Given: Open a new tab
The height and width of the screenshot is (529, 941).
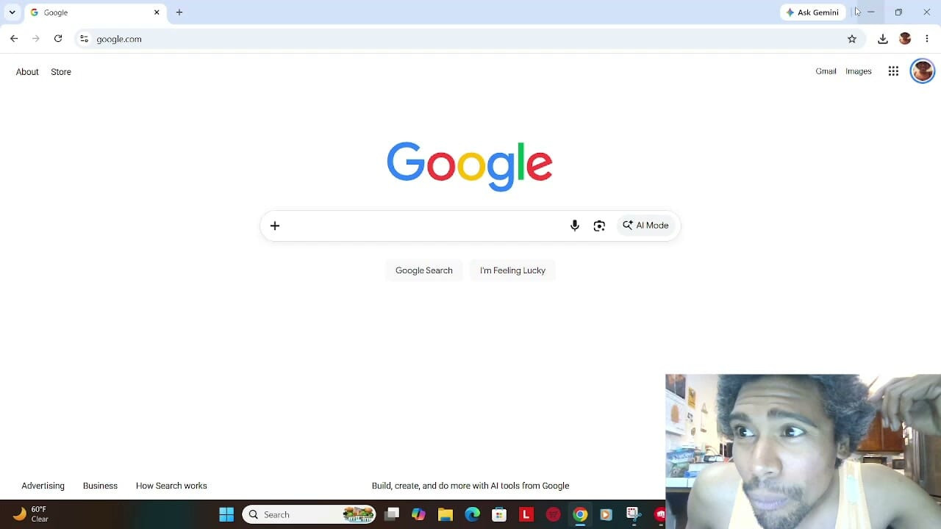Looking at the screenshot, I should point(179,12).
